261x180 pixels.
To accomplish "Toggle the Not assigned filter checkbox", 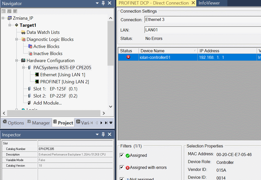I will point(122,179).
